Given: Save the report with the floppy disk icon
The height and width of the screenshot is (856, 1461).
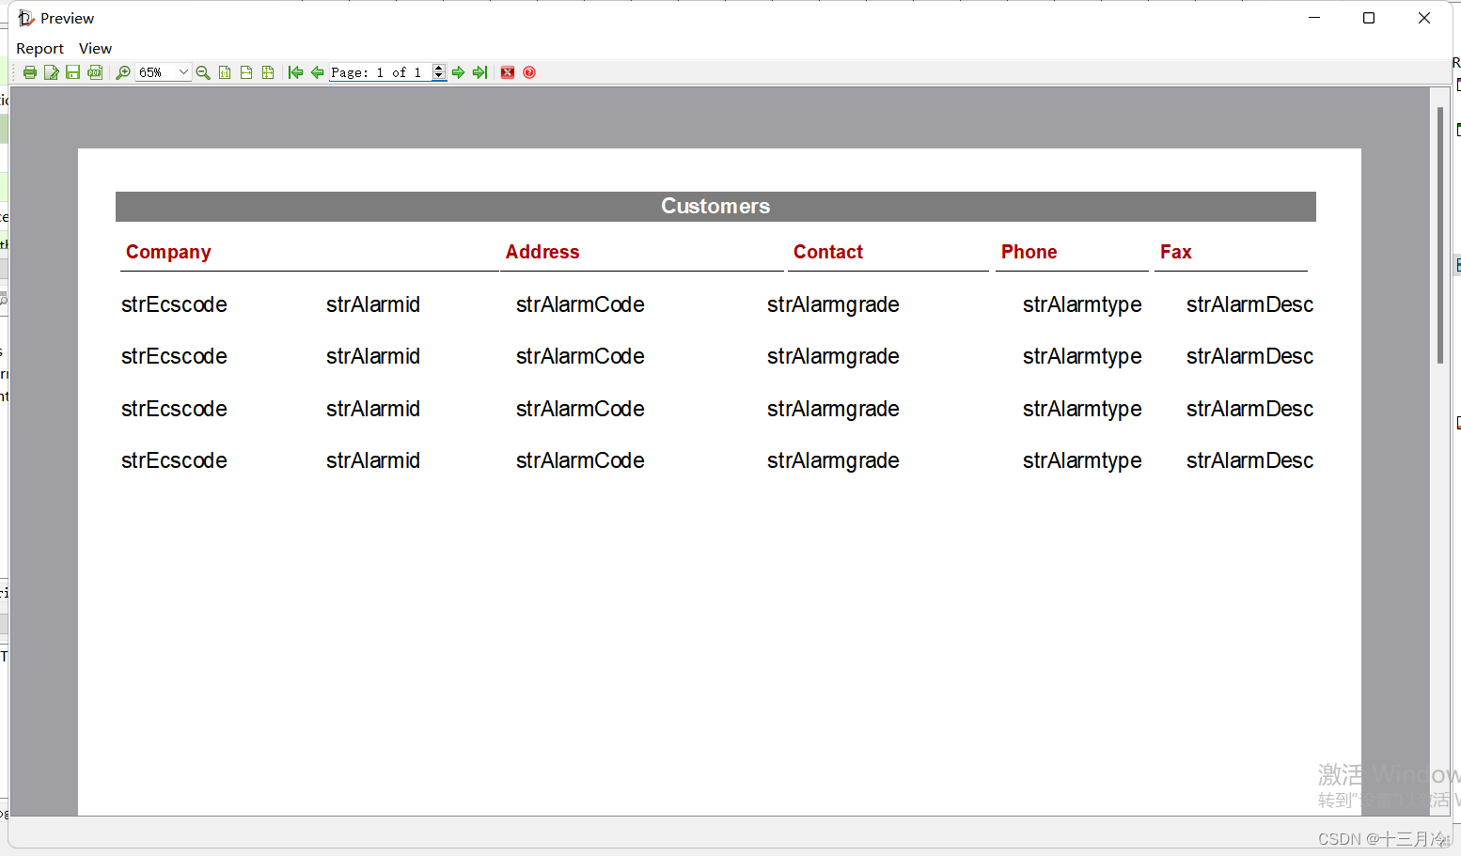Looking at the screenshot, I should [73, 71].
